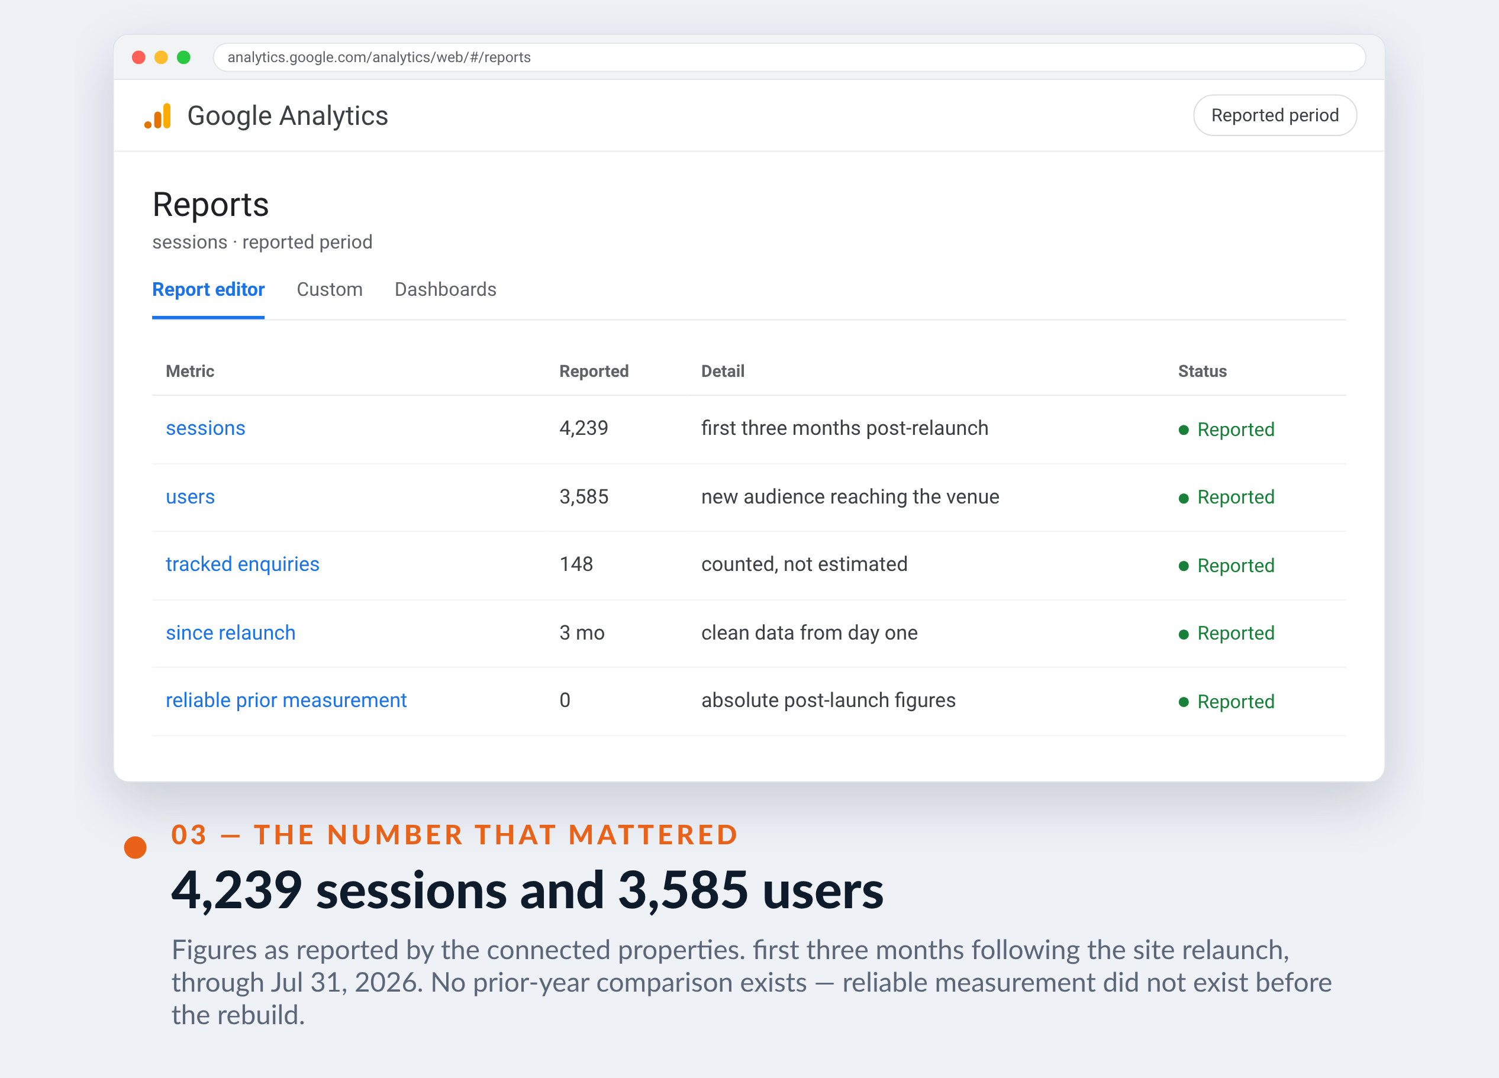The height and width of the screenshot is (1078, 1499).
Task: Open the Dashboards tab
Action: [x=446, y=289]
